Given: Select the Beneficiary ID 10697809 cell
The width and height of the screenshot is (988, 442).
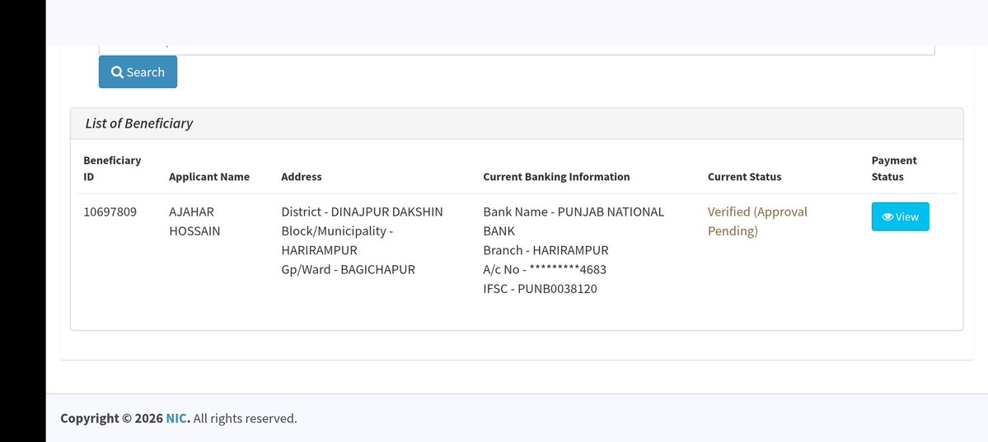Looking at the screenshot, I should pyautogui.click(x=110, y=212).
